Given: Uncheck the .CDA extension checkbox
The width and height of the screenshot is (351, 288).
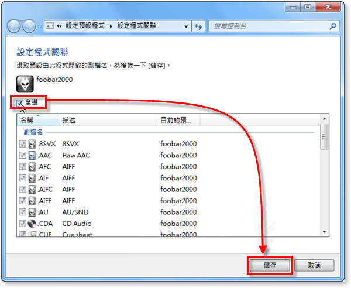Looking at the screenshot, I should click(22, 224).
